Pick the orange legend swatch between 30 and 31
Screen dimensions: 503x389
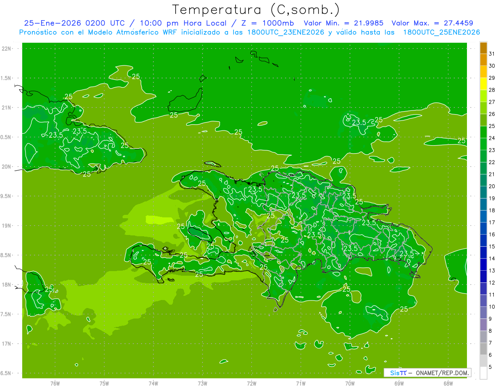tap(484, 60)
